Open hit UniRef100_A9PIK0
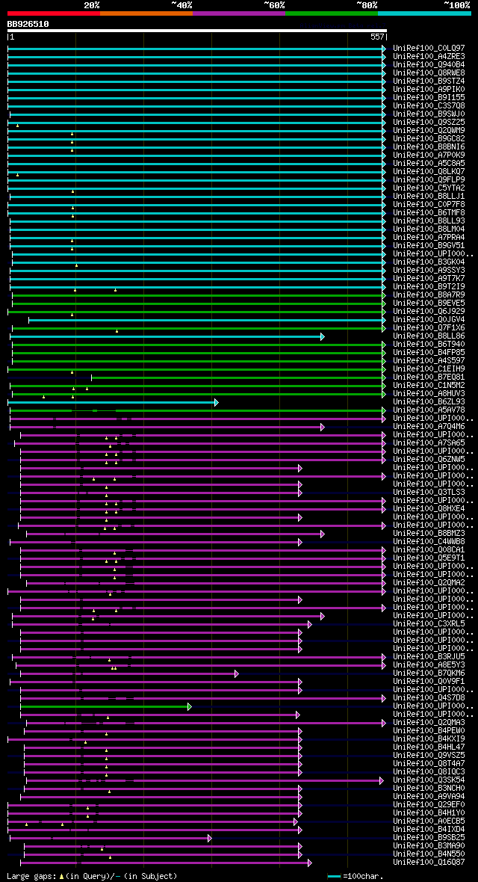 pos(429,89)
